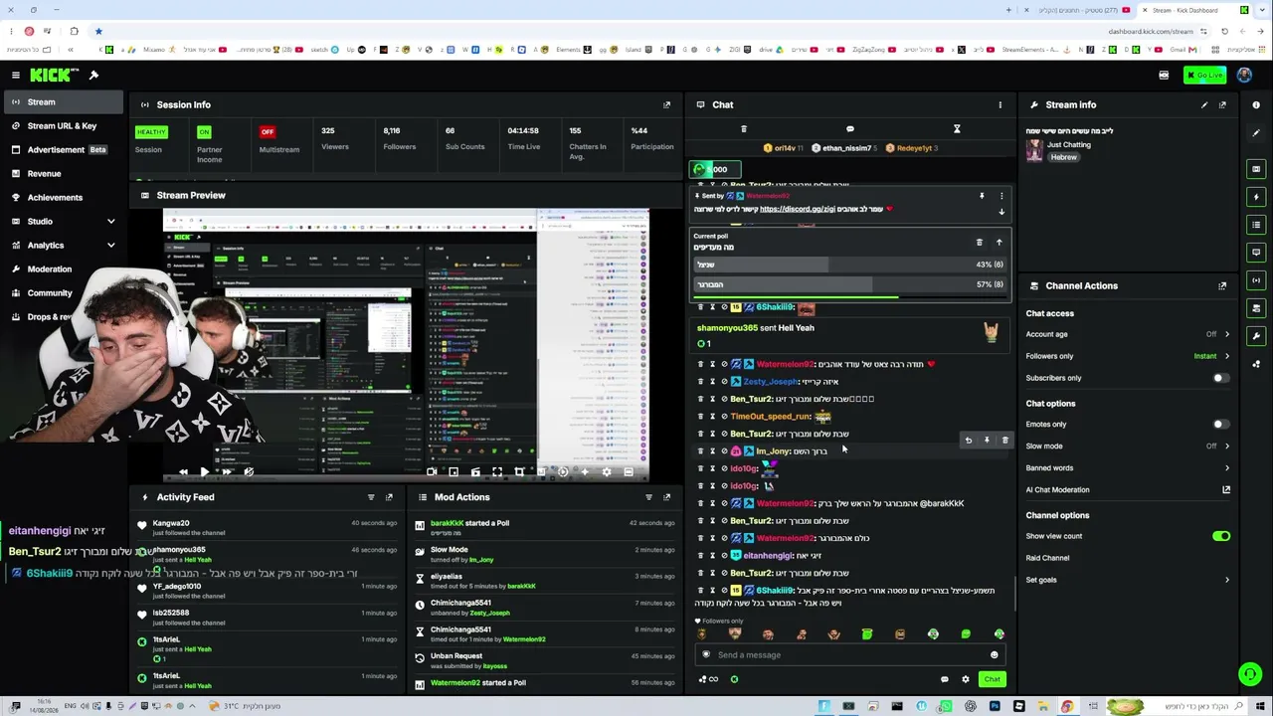
Task: Open the green support headset button
Action: click(1250, 675)
